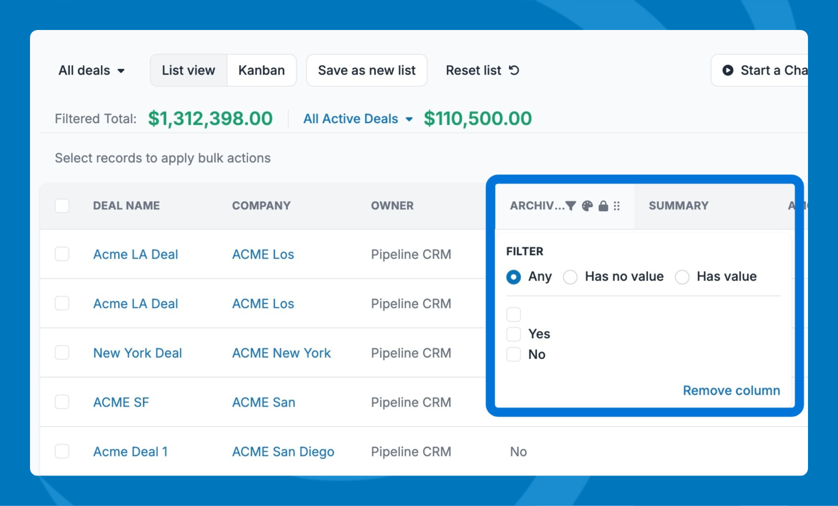The image size is (838, 506).
Task: Switch to the Kanban view tab
Action: [x=261, y=70]
